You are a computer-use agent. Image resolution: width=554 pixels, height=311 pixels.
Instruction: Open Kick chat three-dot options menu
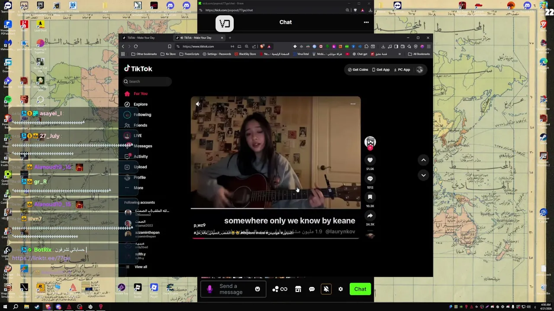pyautogui.click(x=366, y=22)
